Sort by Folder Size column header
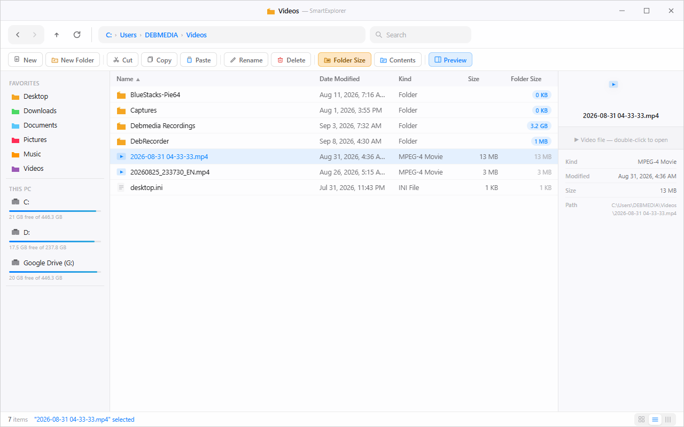This screenshot has width=684, height=427. point(526,79)
